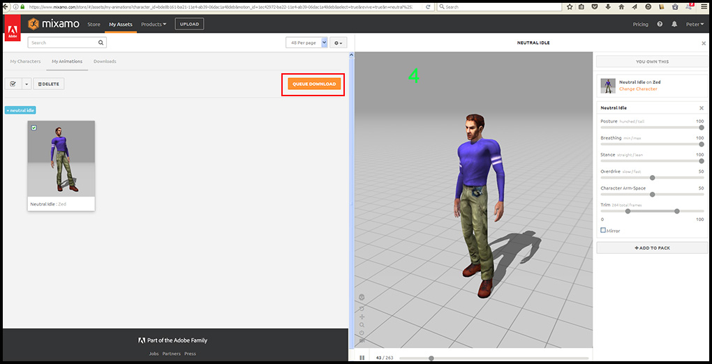
Task: Toggle the Mirror checkbox
Action: point(603,230)
